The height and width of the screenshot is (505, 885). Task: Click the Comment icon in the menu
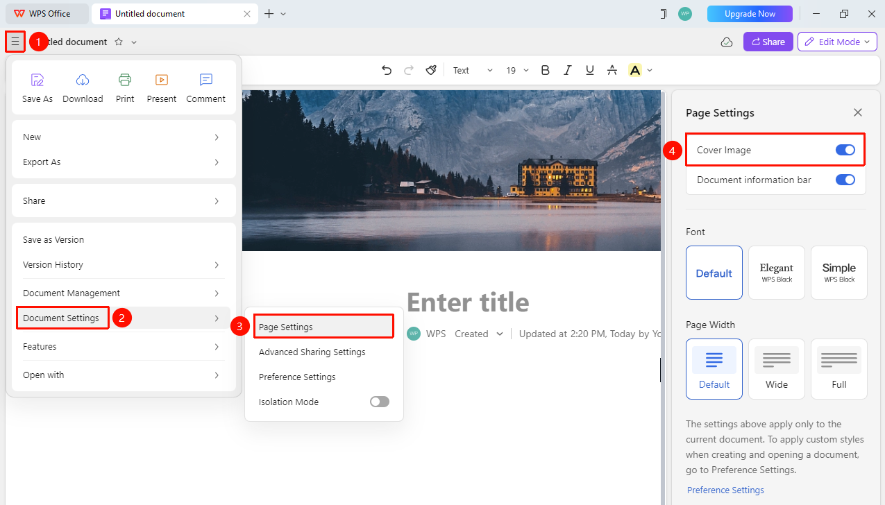[206, 80]
